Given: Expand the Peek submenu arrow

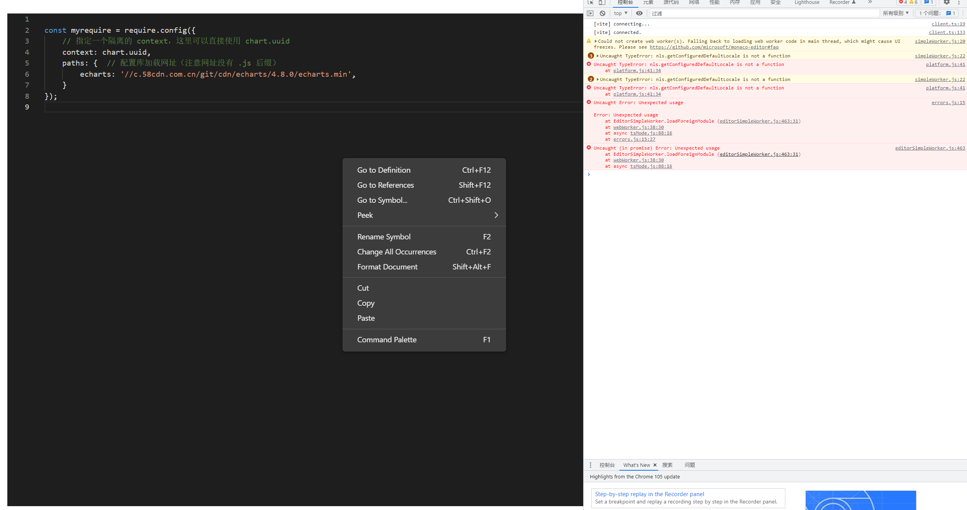Looking at the screenshot, I should [x=496, y=215].
